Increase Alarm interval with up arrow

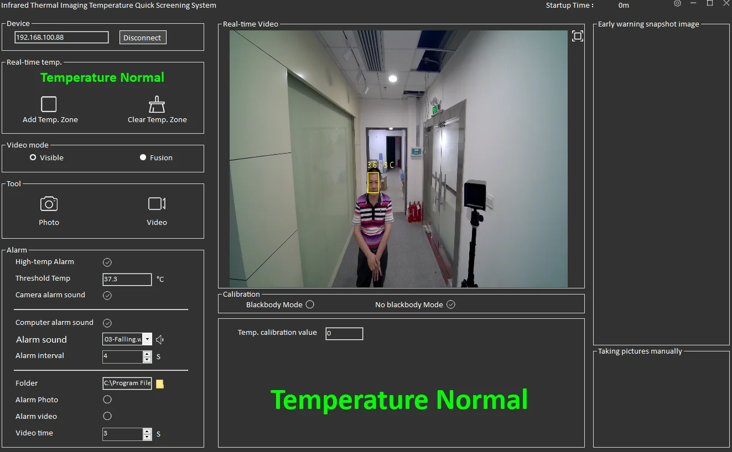[147, 354]
